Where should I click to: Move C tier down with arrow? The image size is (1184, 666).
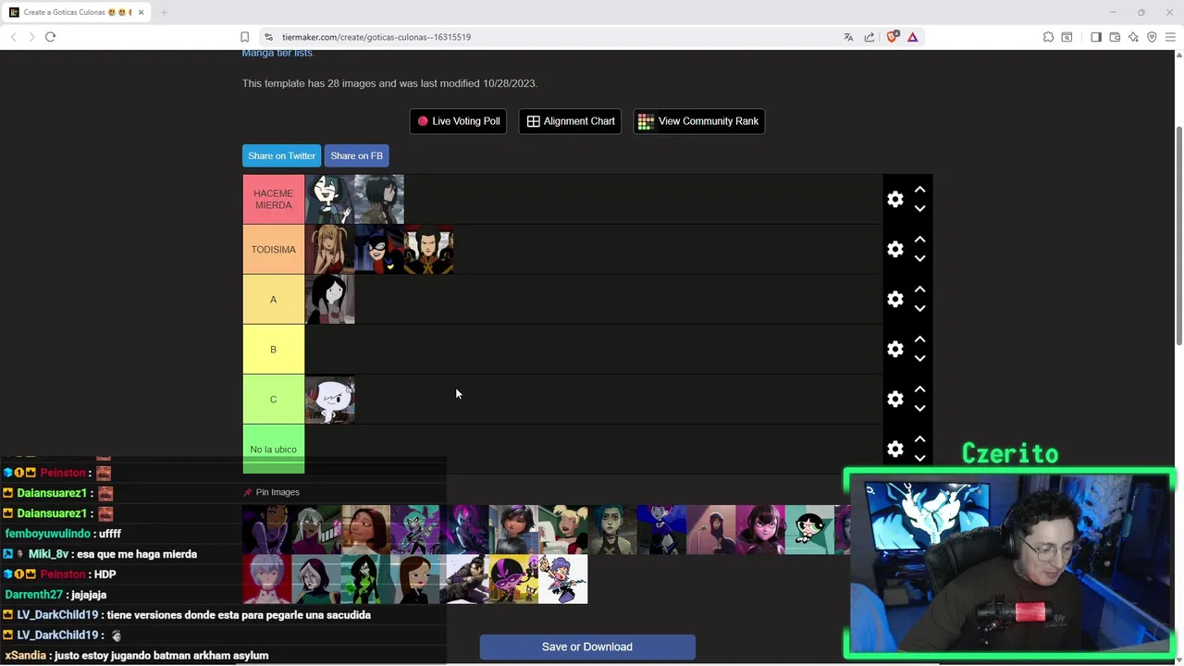(x=919, y=409)
